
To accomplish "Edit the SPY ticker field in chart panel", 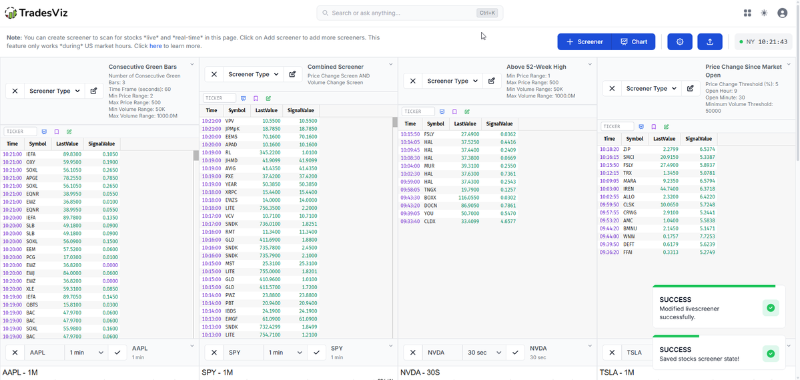I will pos(244,353).
